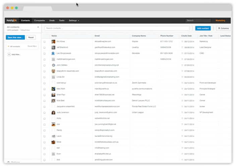Check the box for Leo Strupczewski

click(x=44, y=54)
